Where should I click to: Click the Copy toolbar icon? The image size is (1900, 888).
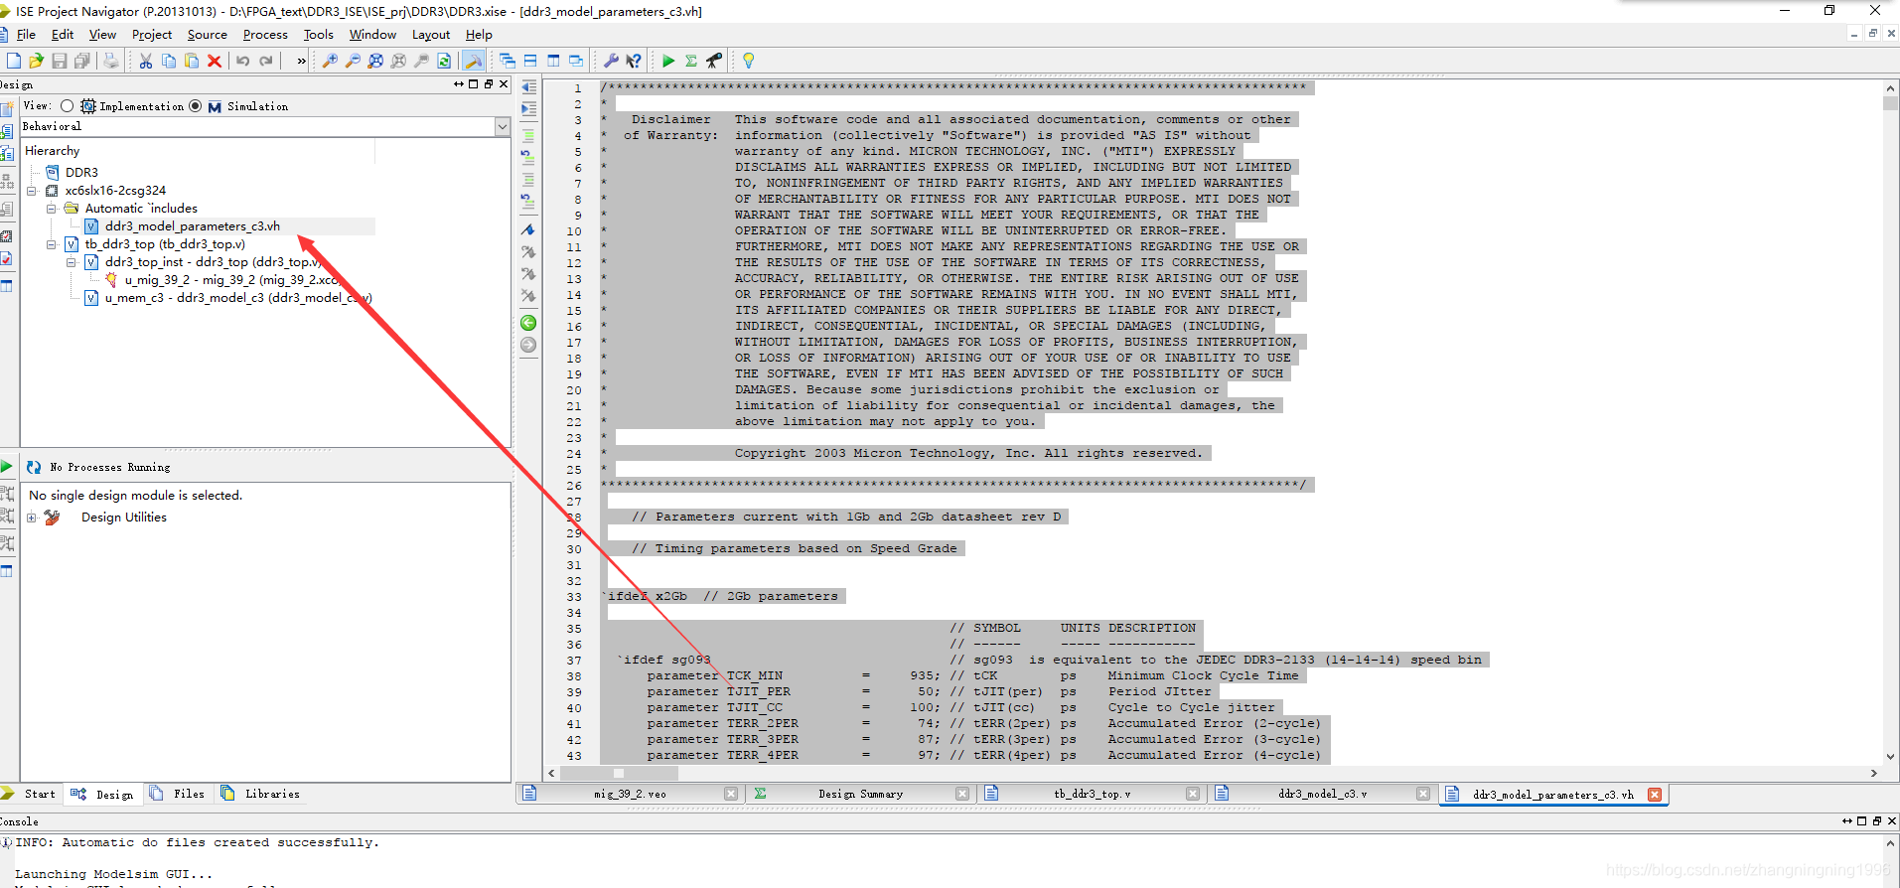pos(168,61)
